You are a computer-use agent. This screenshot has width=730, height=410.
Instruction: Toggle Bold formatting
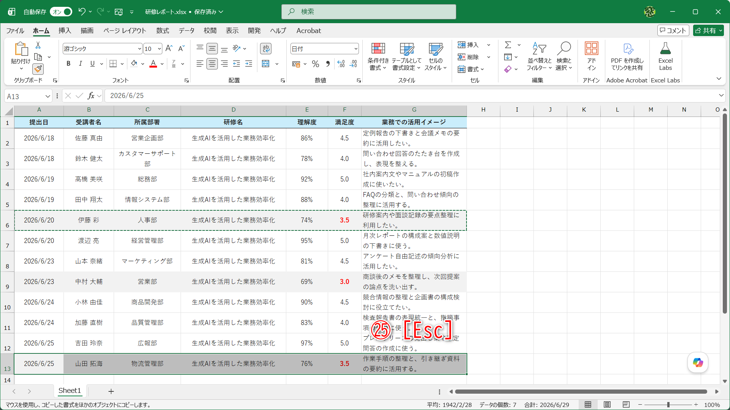click(68, 63)
